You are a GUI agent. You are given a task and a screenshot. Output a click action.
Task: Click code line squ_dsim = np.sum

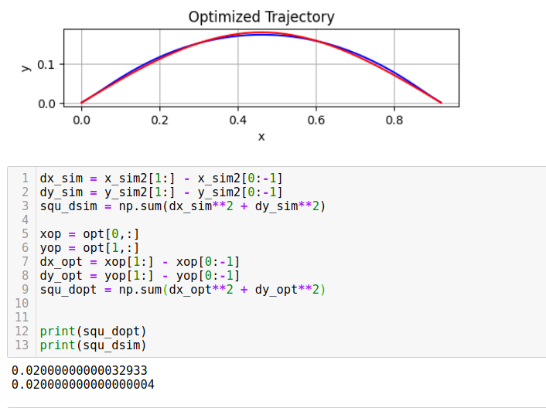183,206
